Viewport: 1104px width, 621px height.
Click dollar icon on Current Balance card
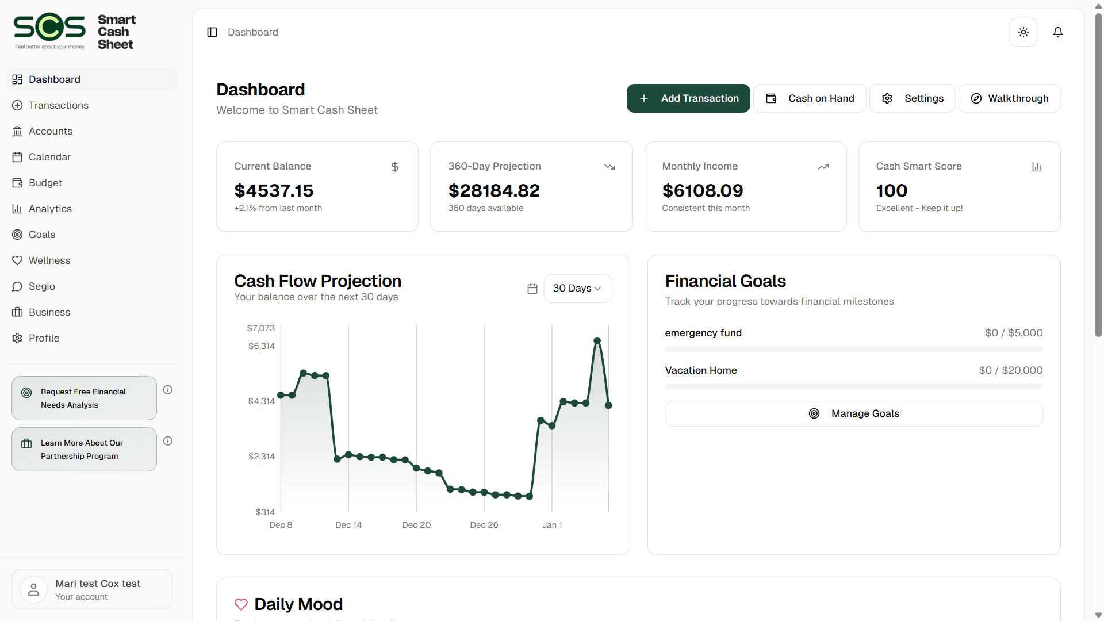tap(395, 167)
